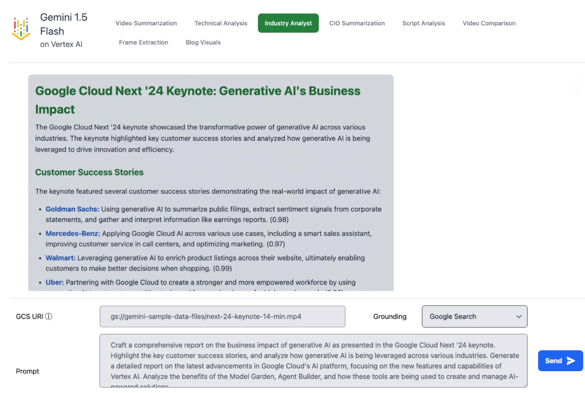Click the Google Cloud Next '24 Keynote heading
Viewport: 585px width, 393px height.
(x=198, y=100)
